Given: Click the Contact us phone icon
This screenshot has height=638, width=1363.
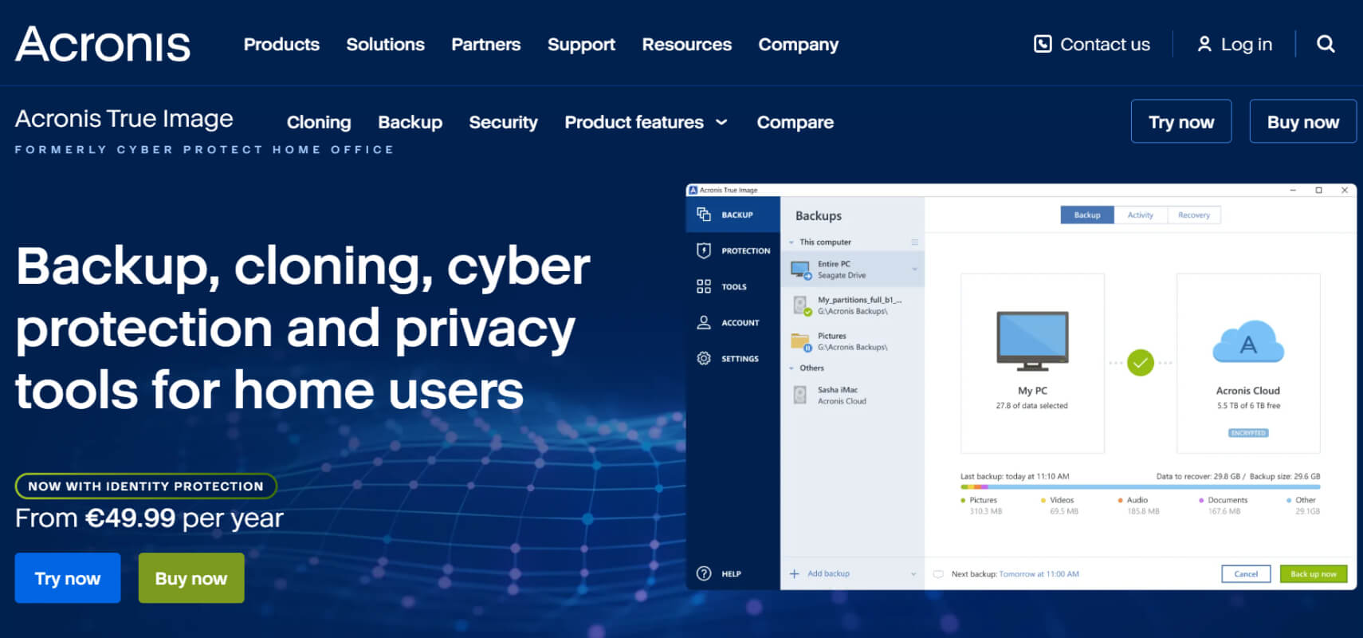Looking at the screenshot, I should coord(1043,44).
